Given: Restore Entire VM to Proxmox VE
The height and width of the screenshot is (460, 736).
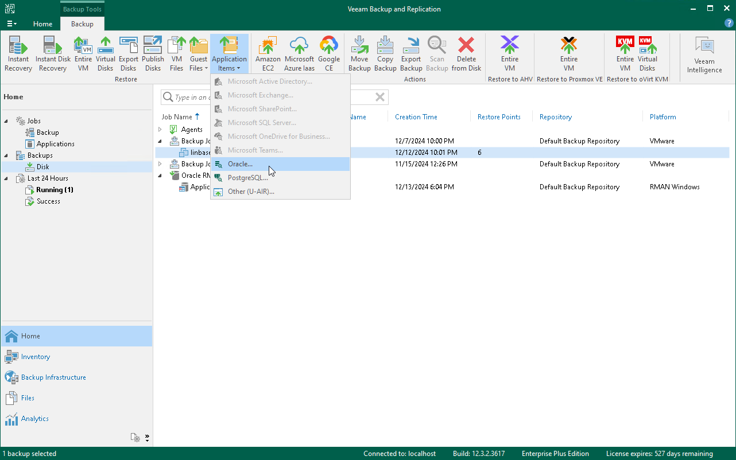Looking at the screenshot, I should (x=569, y=54).
